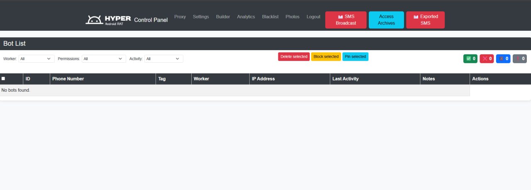
Task: Click the Pin selected button
Action: (x=356, y=57)
